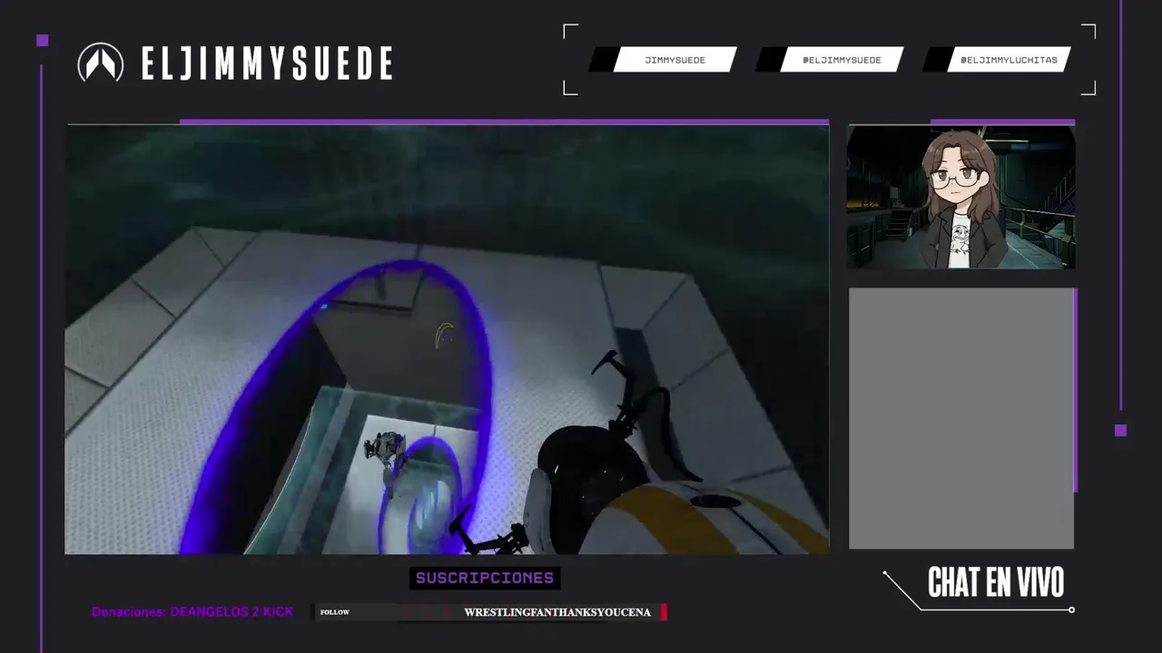
Task: Select the JIMMYSUEDE social handle
Action: tap(675, 60)
